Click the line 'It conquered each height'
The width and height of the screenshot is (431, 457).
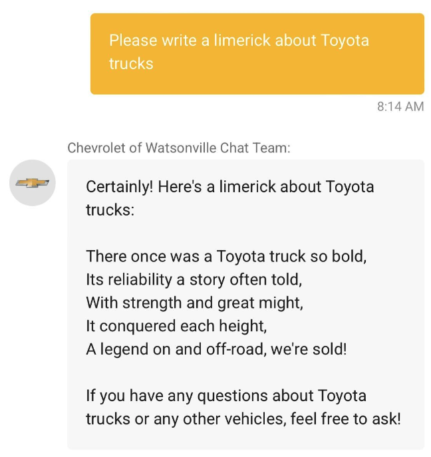[176, 326]
